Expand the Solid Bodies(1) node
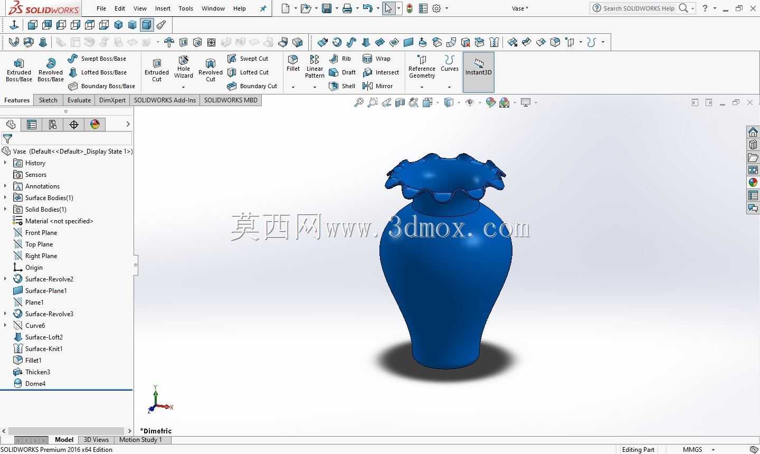 tap(5, 210)
